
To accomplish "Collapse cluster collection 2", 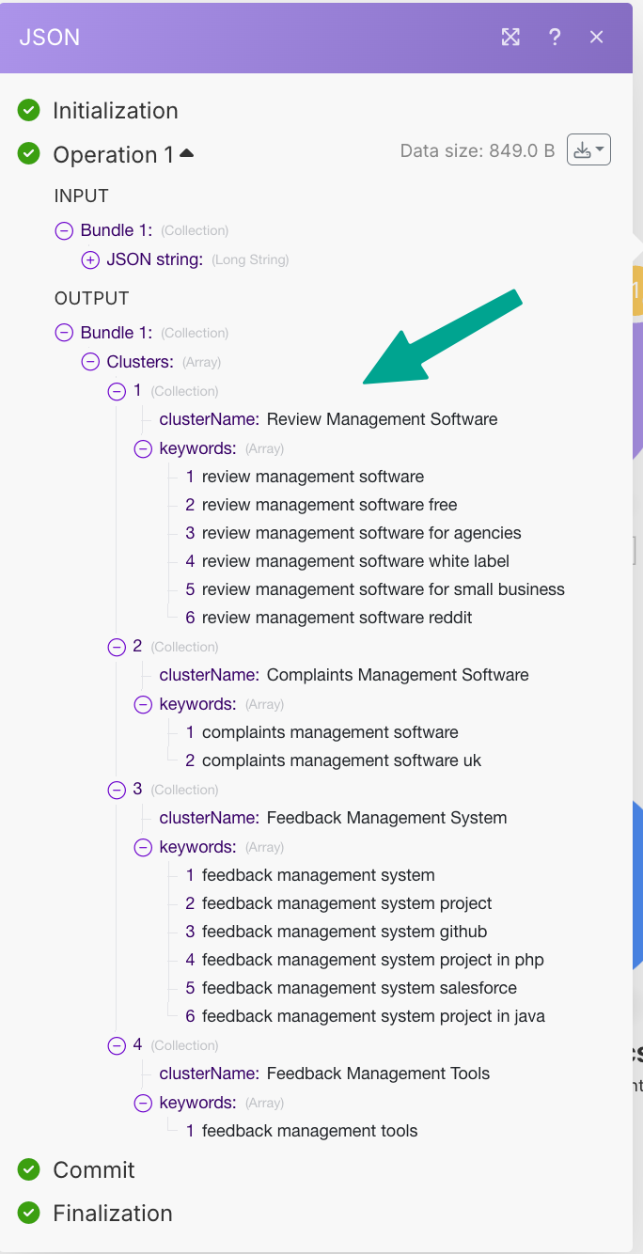I will coord(117,647).
